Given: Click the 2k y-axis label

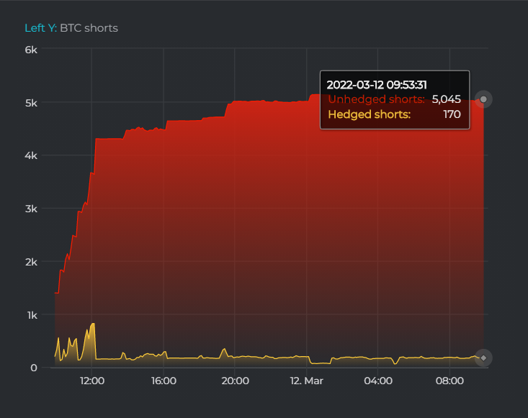Looking at the screenshot, I should [31, 262].
